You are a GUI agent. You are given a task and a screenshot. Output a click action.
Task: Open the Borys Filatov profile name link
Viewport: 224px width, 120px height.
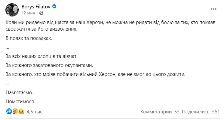36,6
